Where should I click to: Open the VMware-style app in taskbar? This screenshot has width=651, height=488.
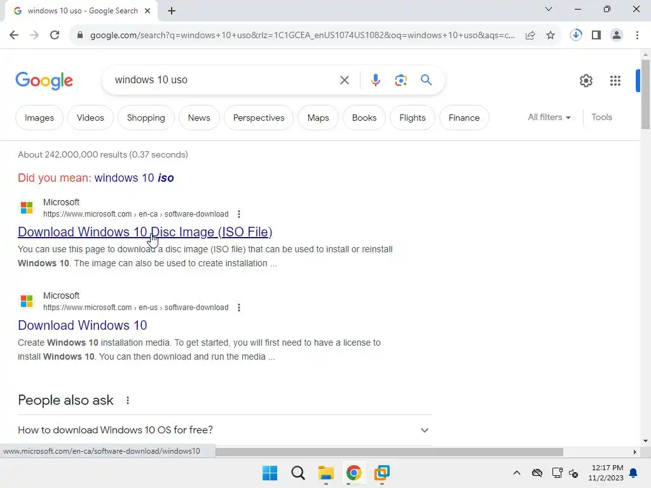382,473
